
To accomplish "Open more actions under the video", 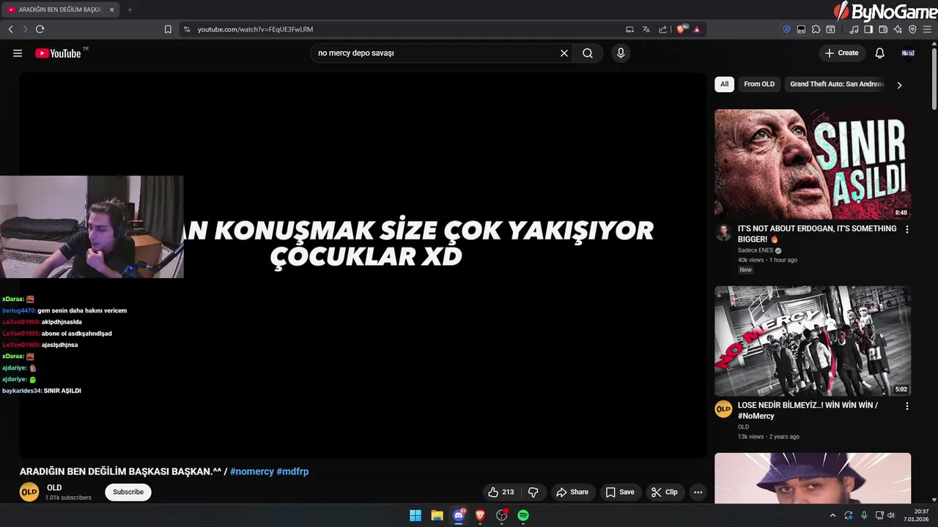I will (x=698, y=492).
